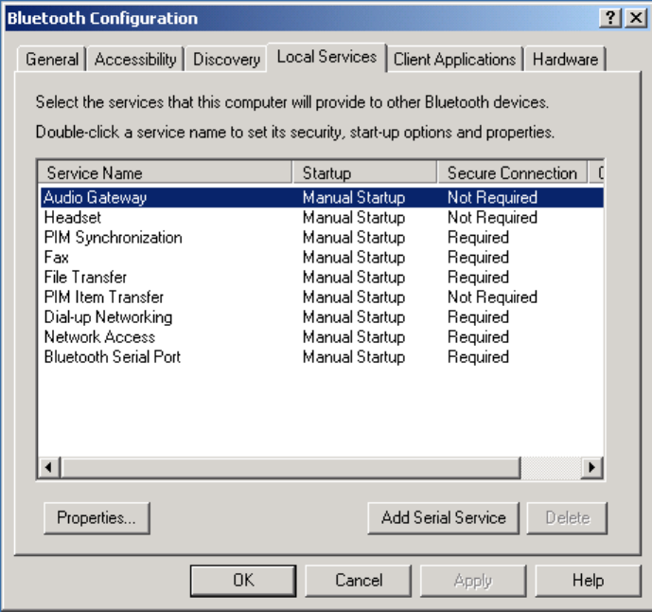Click the left arrow of horizontal scrollbar
The height and width of the screenshot is (612, 652).
(49, 468)
